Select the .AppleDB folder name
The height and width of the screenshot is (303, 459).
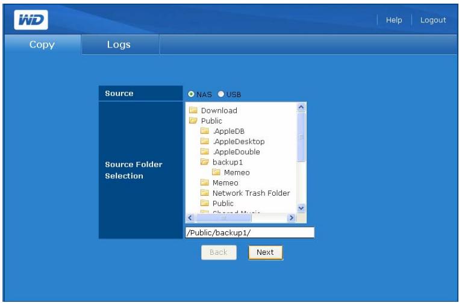click(228, 131)
